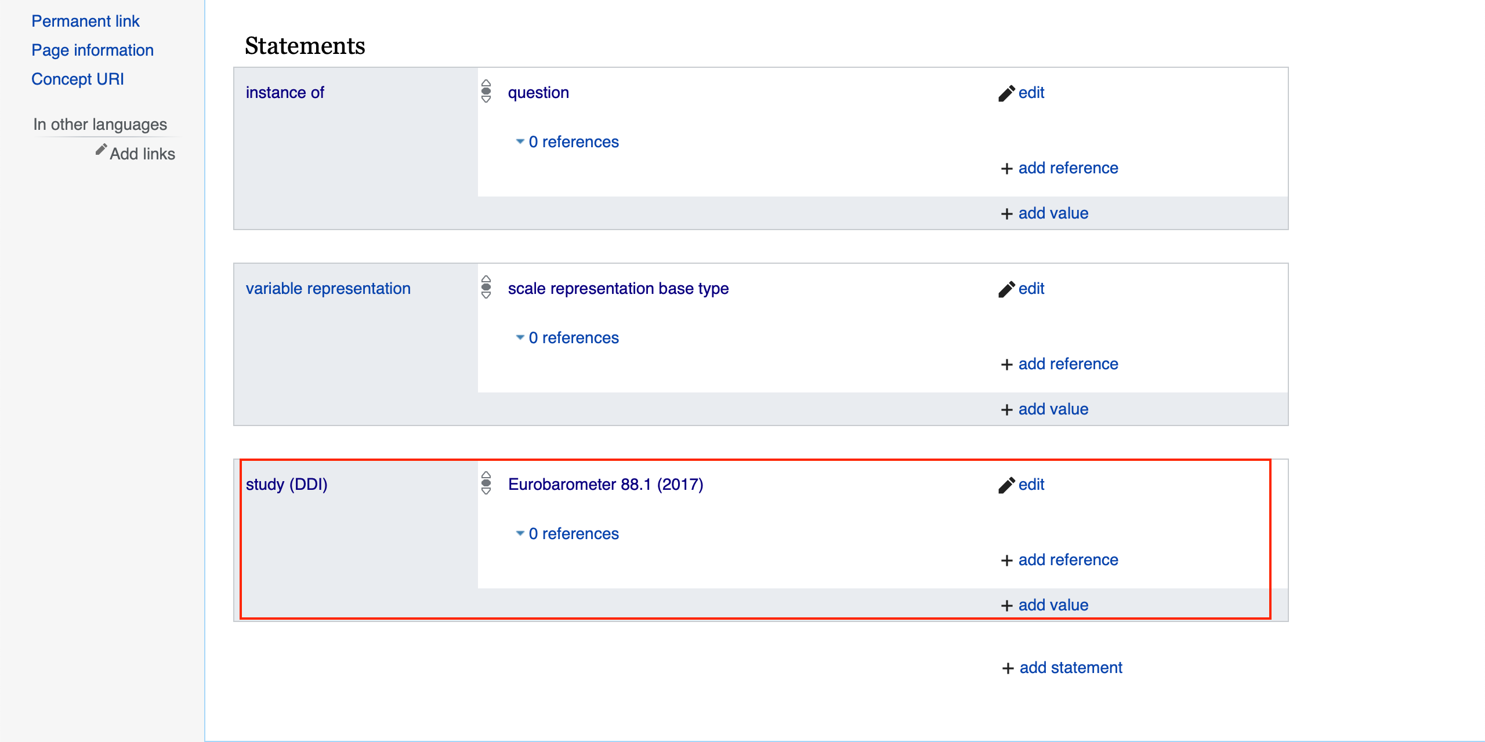
Task: Click pencil edit icon for scale representation
Action: point(1006,289)
